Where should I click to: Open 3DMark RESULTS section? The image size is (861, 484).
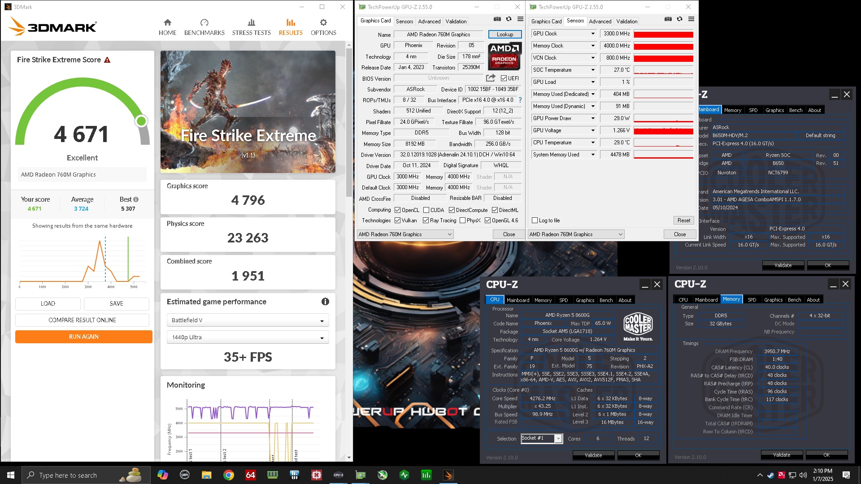pyautogui.click(x=291, y=27)
